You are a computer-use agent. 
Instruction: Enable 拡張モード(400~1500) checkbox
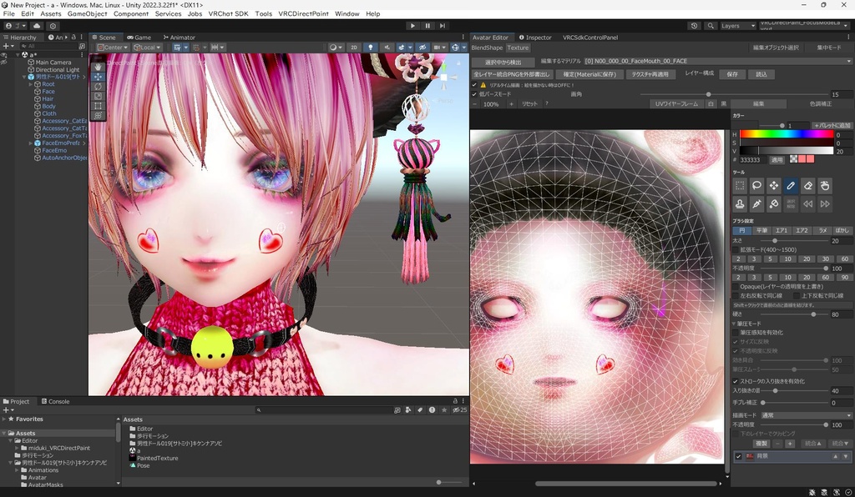736,249
